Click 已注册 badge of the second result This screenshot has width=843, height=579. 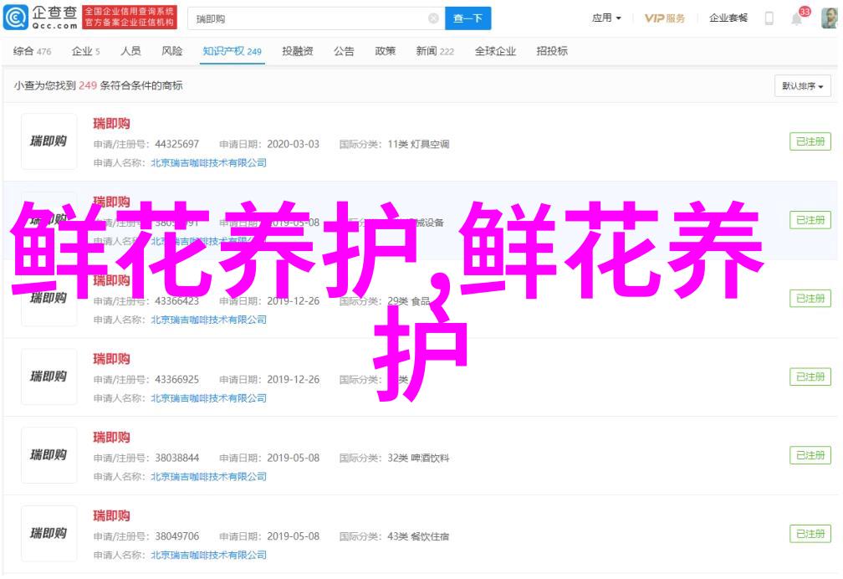[x=810, y=220]
